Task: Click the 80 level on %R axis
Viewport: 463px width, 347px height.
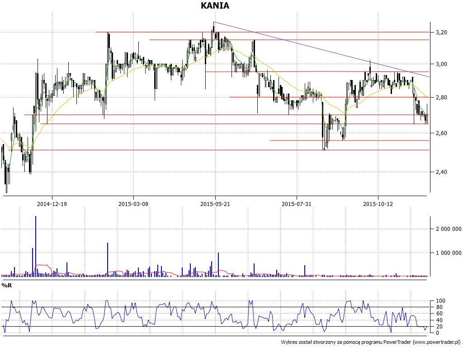Action: click(x=439, y=307)
